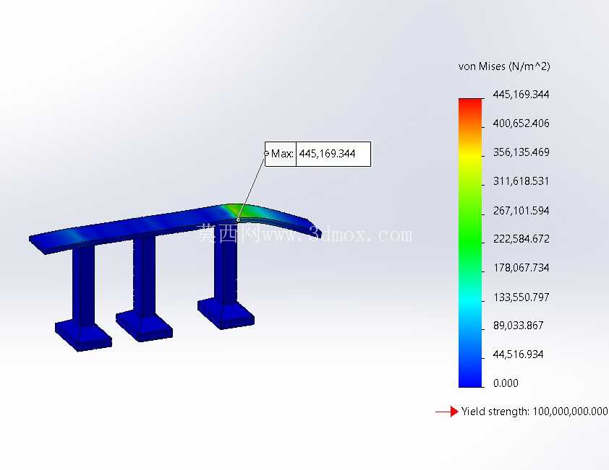Click the von Mises (N/m^2) legend title
The image size is (609, 470).
pyautogui.click(x=503, y=66)
